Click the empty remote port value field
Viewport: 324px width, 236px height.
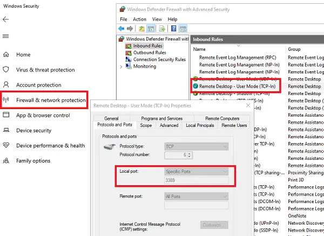197,205
